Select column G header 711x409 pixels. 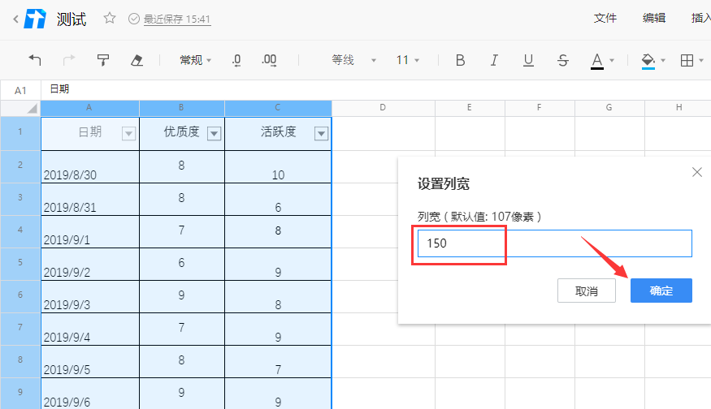[609, 108]
